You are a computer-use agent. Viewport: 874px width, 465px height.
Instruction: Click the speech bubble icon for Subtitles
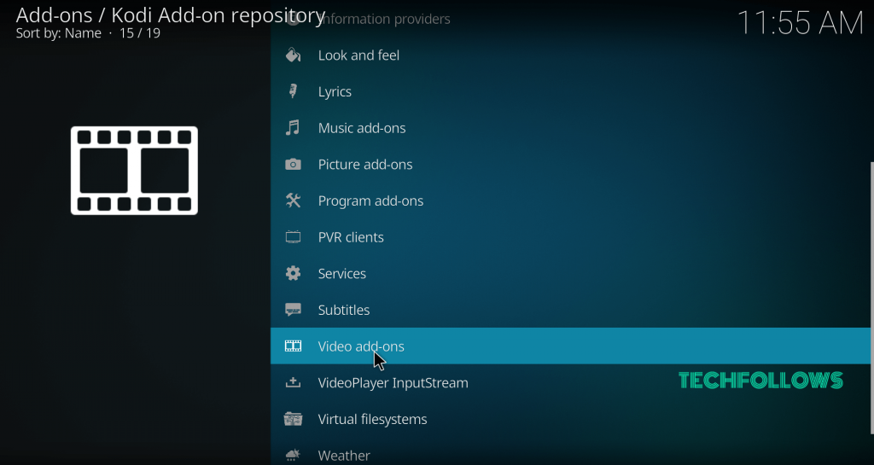point(294,311)
